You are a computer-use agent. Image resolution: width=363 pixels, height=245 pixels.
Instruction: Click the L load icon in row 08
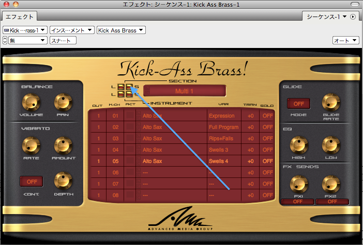(139, 192)
